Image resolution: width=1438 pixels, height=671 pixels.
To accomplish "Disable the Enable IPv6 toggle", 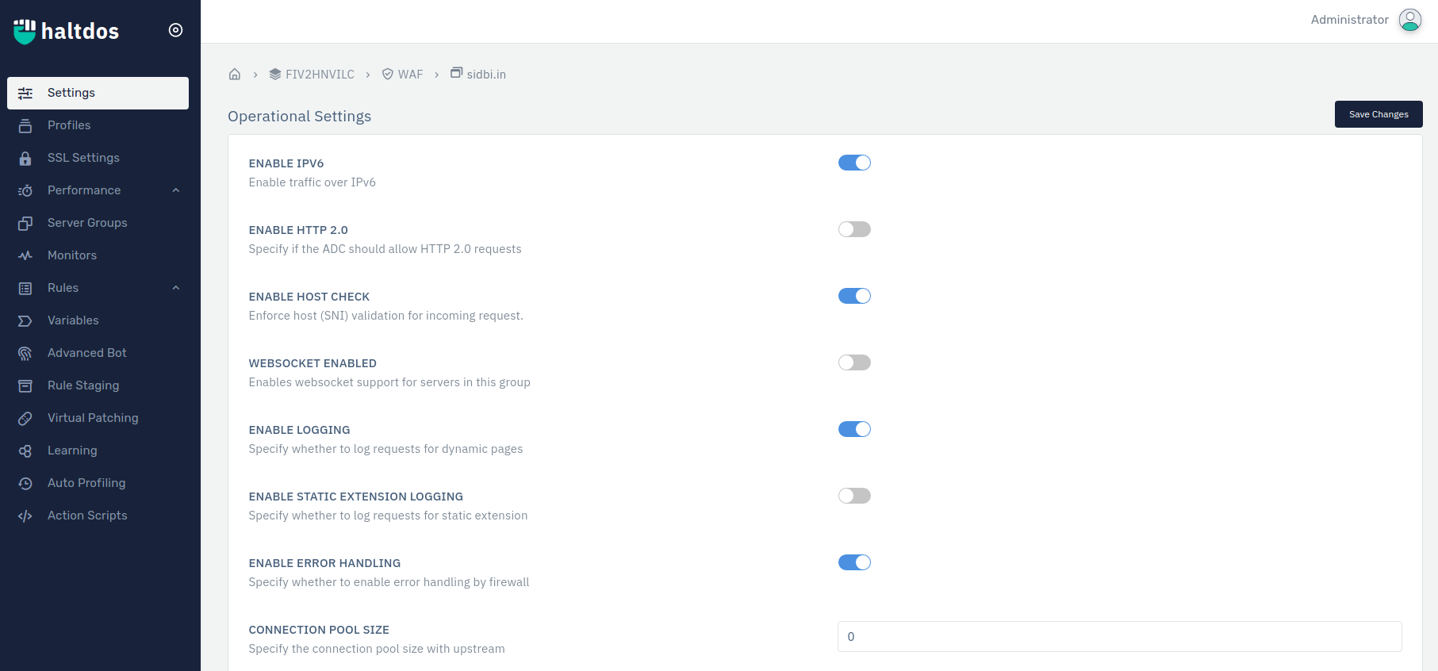I will 854,163.
